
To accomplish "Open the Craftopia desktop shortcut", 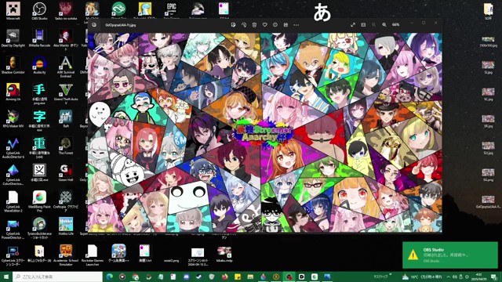I will 66,201.
